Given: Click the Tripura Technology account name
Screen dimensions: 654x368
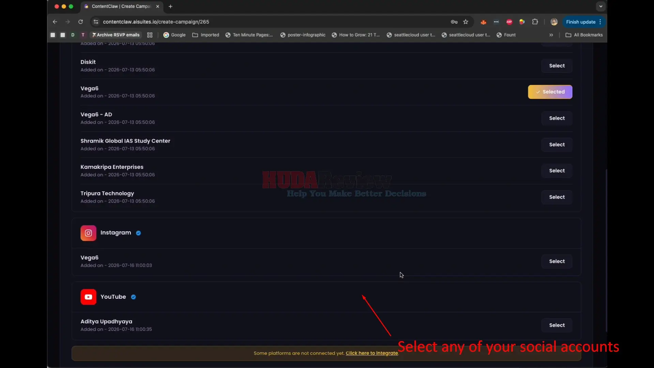Looking at the screenshot, I should 107,193.
